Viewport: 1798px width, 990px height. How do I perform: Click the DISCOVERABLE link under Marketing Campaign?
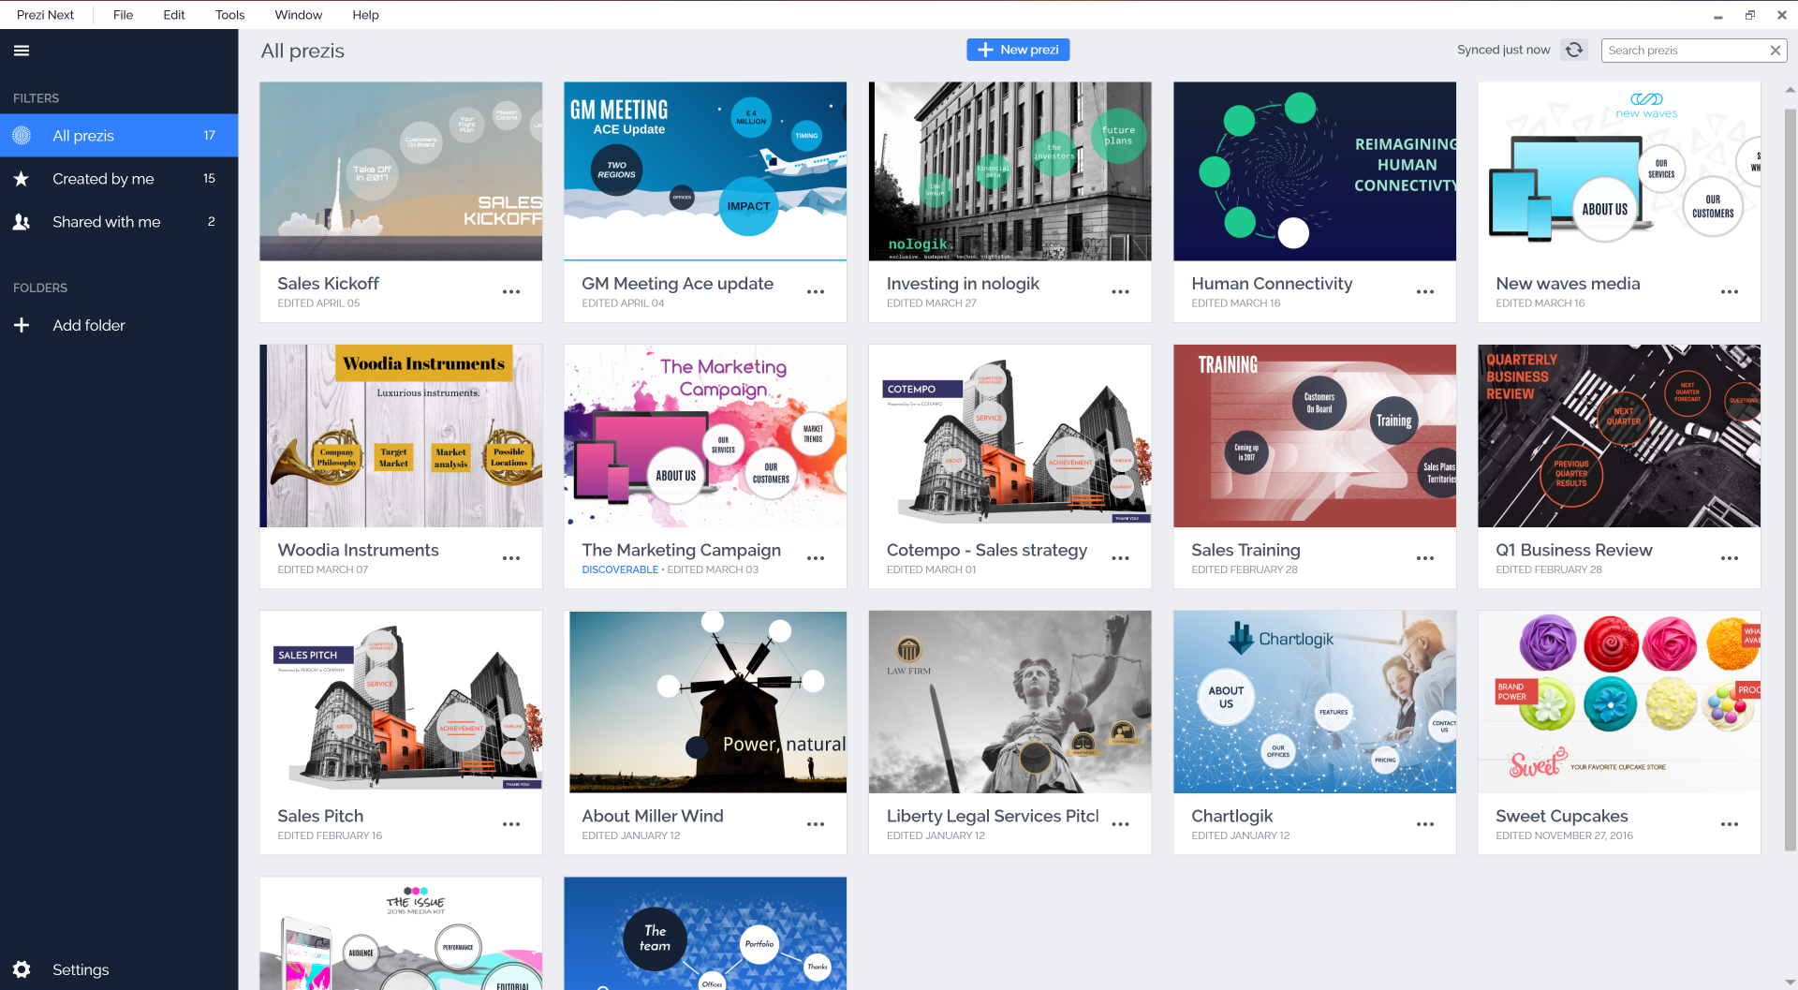(619, 569)
